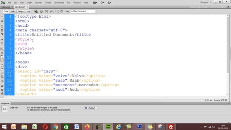Screen dimensions: 231x130
Task: Click the Indent Code icon
Action: click(2, 86)
